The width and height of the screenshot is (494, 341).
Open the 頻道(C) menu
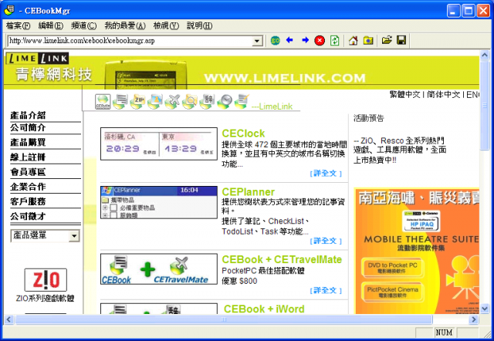pyautogui.click(x=83, y=25)
